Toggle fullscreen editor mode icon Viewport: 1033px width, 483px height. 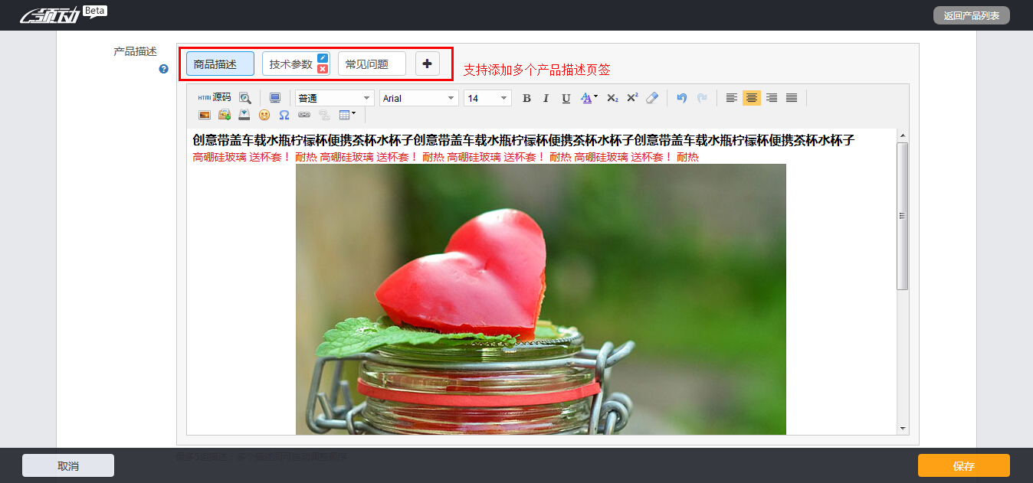[274, 98]
